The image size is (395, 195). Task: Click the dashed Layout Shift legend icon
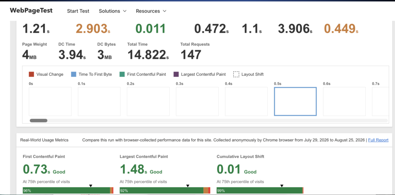236,74
